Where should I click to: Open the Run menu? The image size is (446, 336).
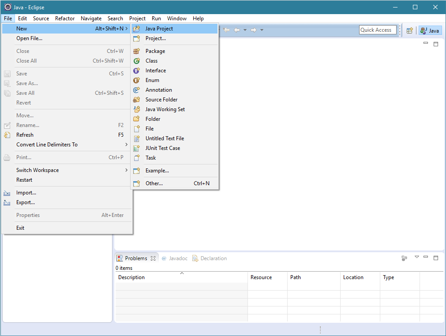(x=156, y=19)
